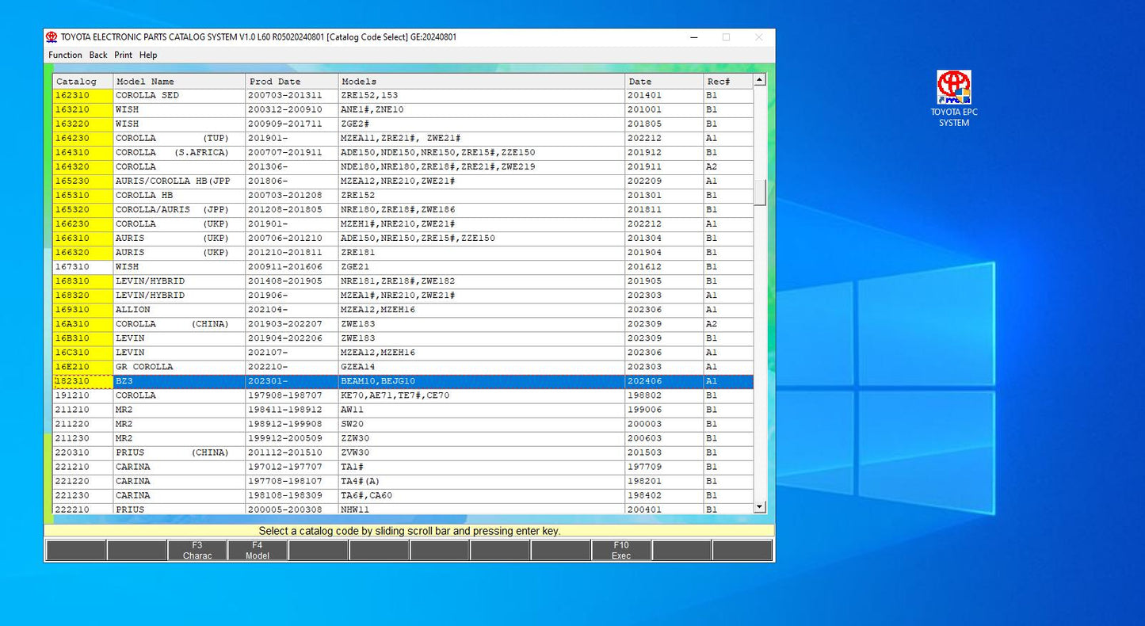Click the highlighted BZ3 model name
The image size is (1145, 626).
coord(179,381)
